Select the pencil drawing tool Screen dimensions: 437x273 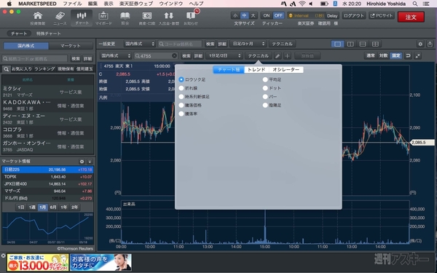pyautogui.click(x=277, y=56)
